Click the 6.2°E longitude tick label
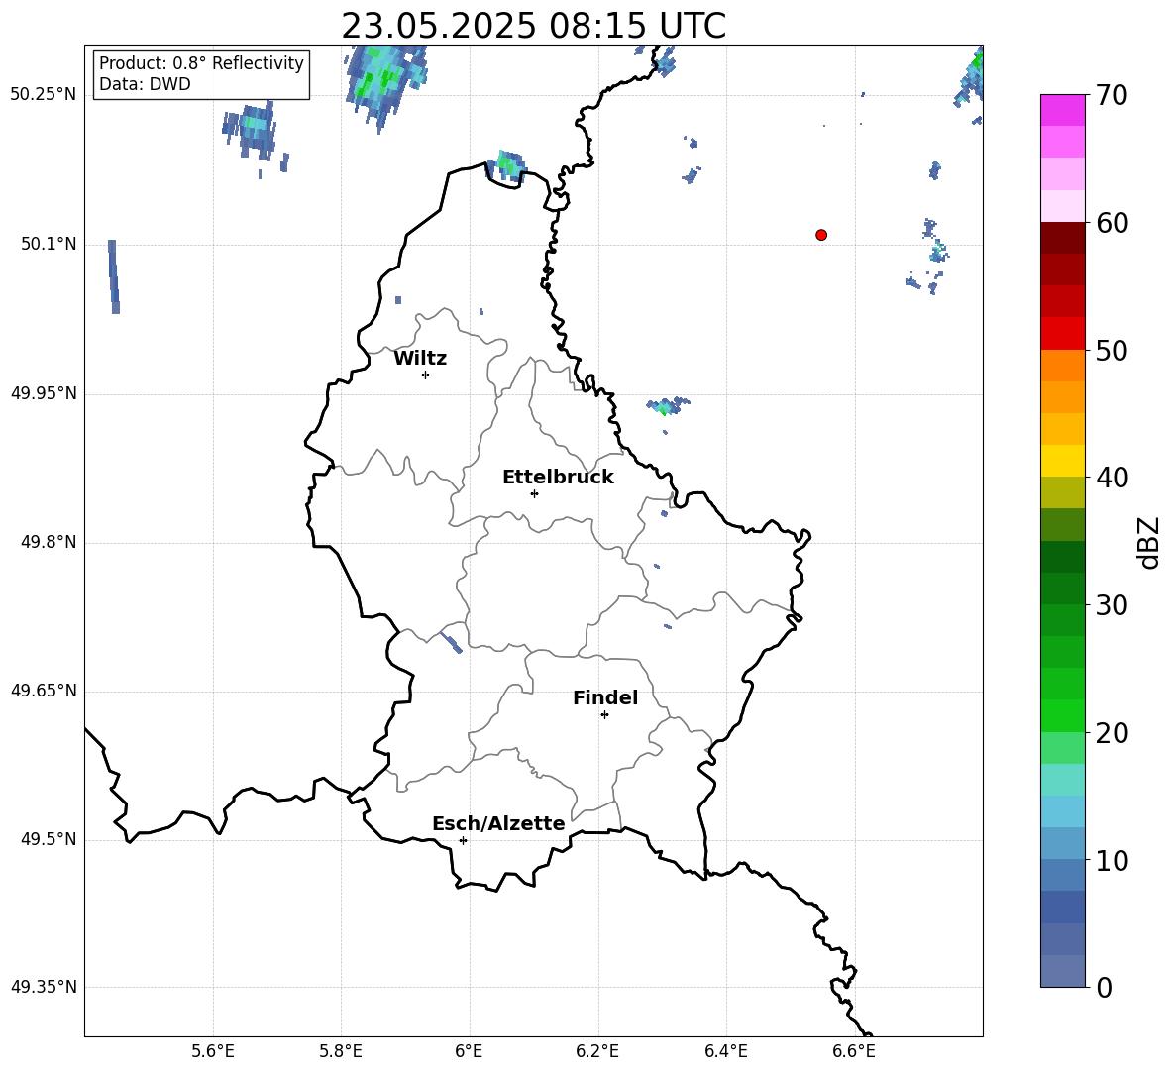The image size is (1173, 1071). pos(597,1051)
